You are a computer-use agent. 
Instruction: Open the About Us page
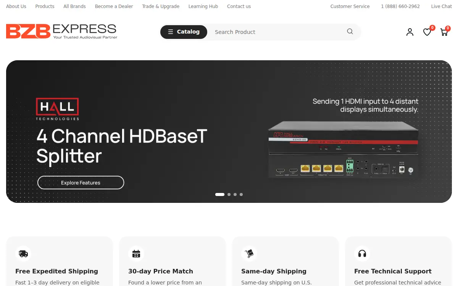click(x=16, y=6)
